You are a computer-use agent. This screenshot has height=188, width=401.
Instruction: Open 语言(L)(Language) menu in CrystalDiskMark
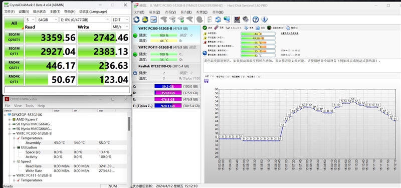point(93,12)
